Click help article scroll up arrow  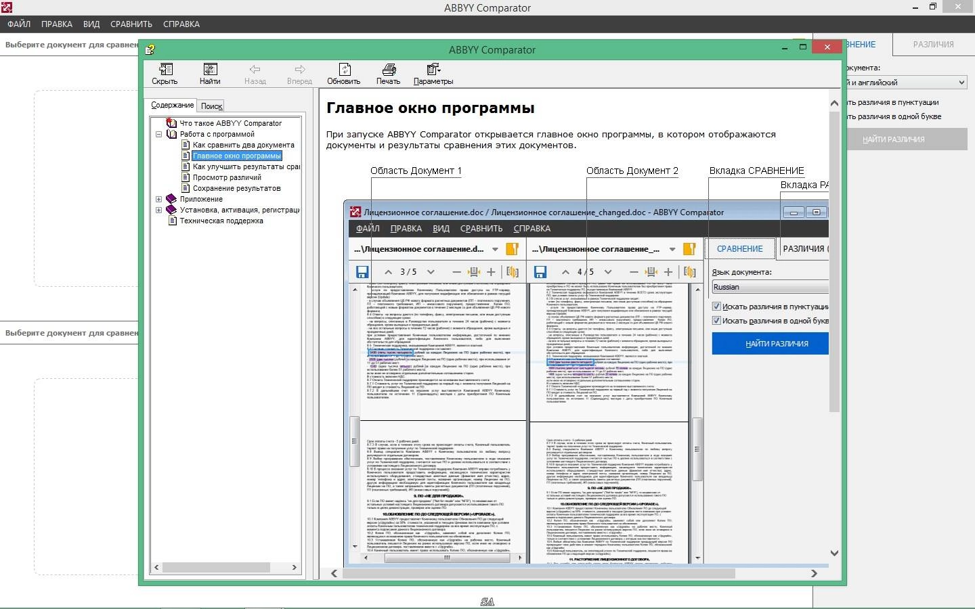834,103
